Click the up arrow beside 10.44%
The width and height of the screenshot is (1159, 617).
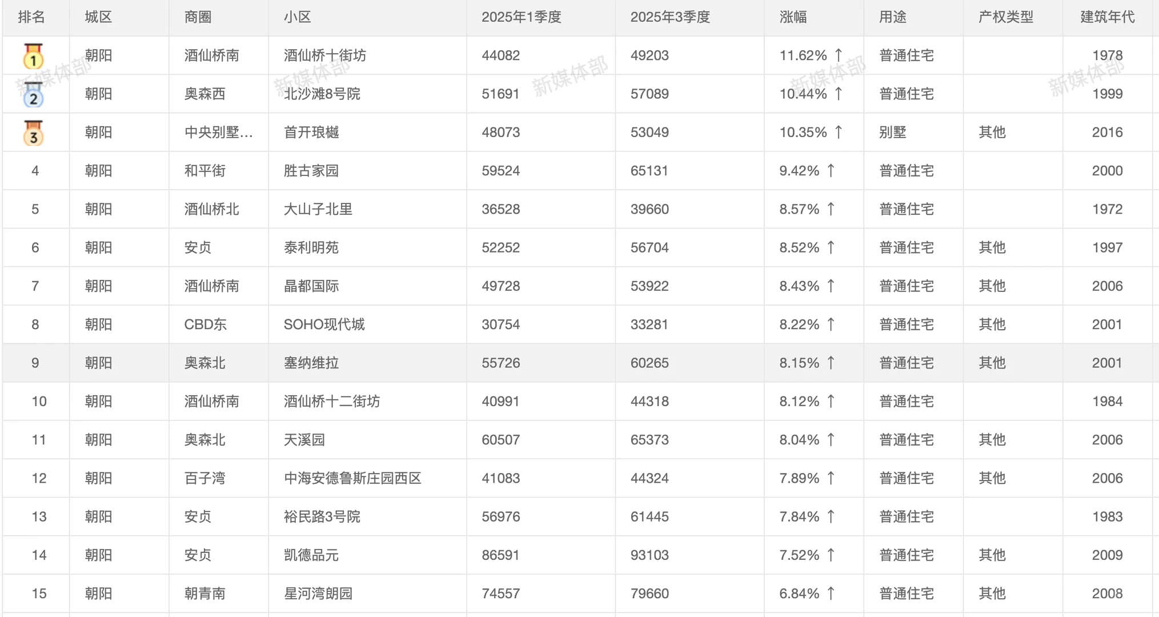click(x=837, y=94)
